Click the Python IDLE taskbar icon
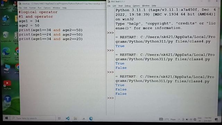 point(84,119)
